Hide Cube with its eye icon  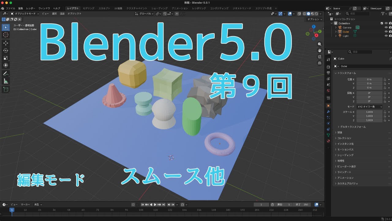(386, 32)
